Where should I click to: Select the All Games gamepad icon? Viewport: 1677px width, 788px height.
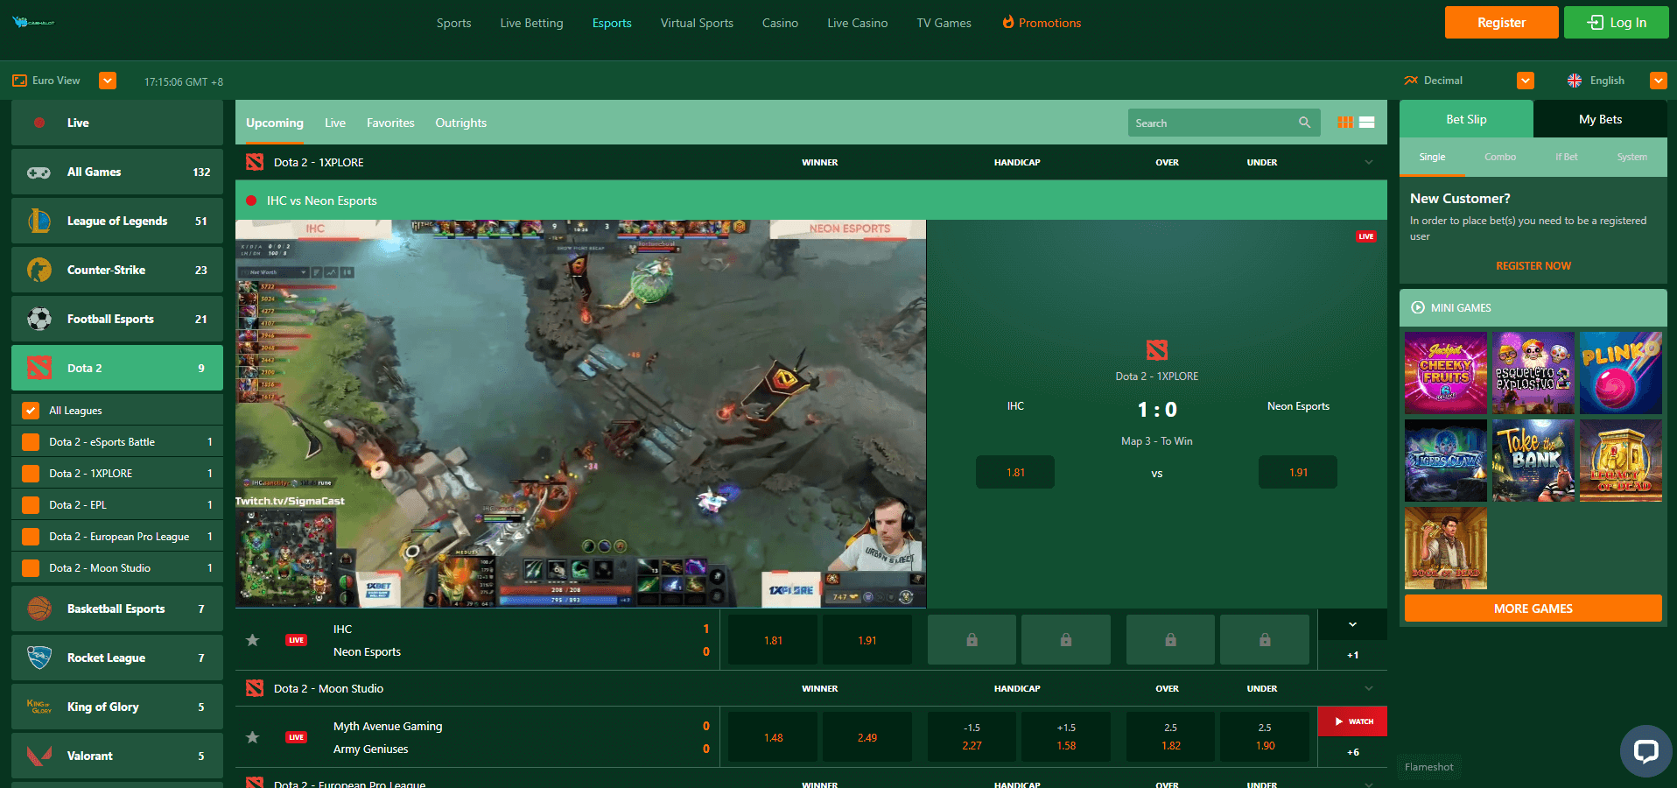click(x=39, y=172)
